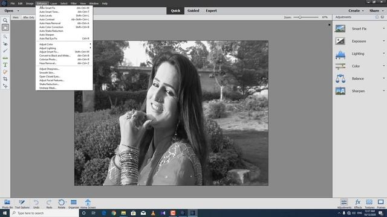Image resolution: width=387 pixels, height=217 pixels.
Task: Expand the Lighting adjustment
Action: click(x=383, y=54)
